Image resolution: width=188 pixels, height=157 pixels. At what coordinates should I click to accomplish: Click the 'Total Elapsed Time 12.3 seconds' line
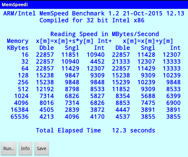tap(95, 130)
